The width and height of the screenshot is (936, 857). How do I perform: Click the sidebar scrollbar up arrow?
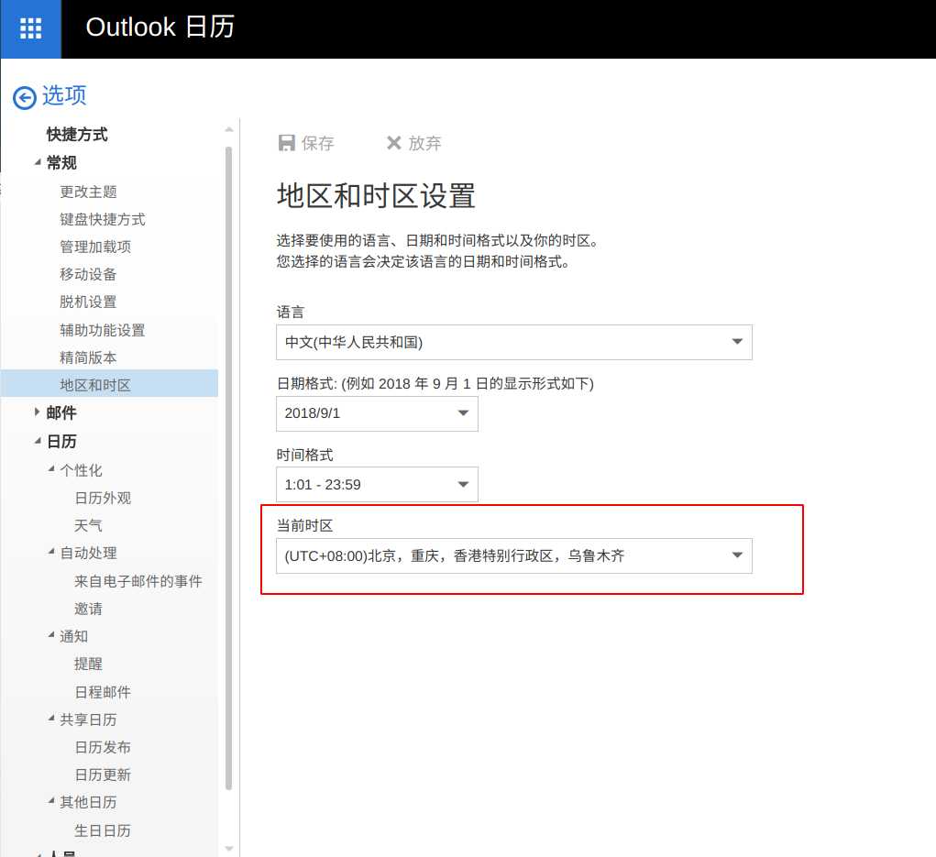[229, 129]
